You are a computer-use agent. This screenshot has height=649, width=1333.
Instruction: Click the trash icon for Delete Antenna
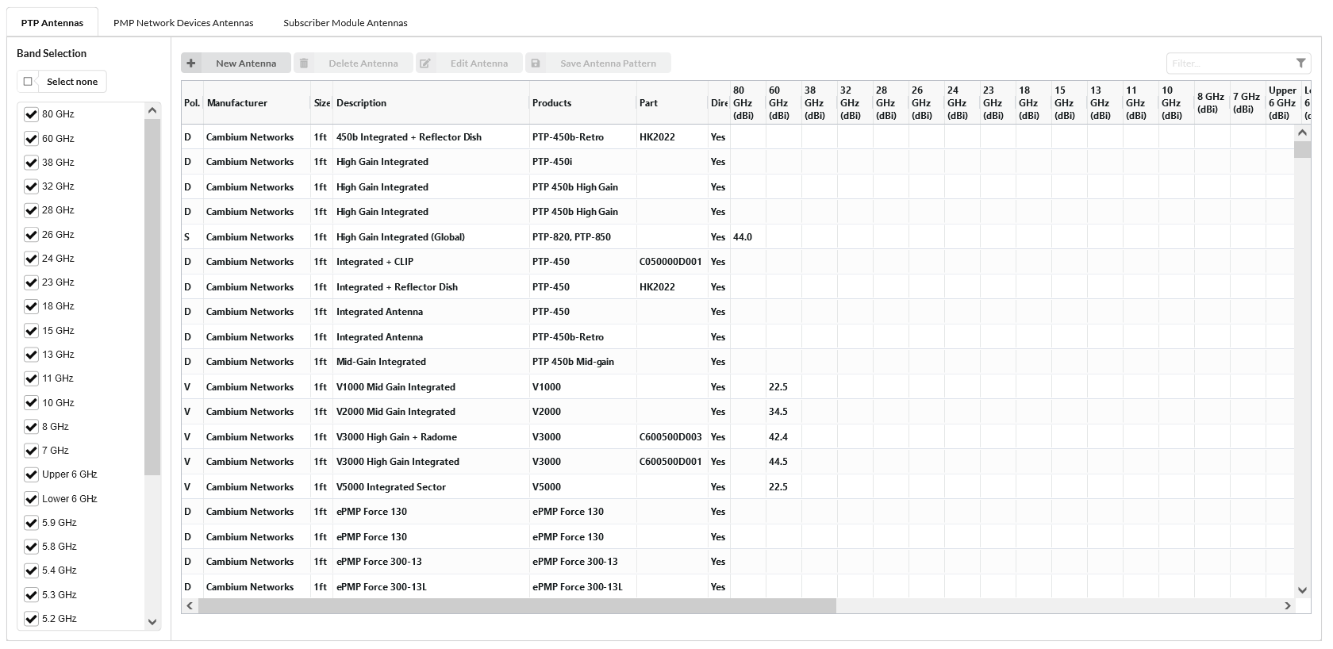(x=304, y=63)
